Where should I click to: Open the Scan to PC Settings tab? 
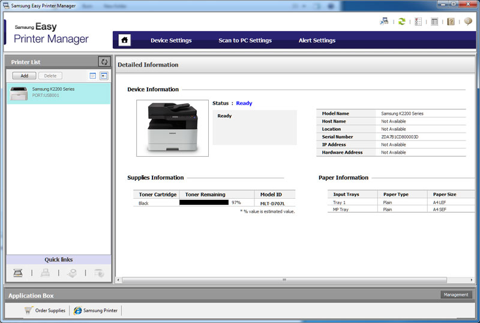pos(245,40)
